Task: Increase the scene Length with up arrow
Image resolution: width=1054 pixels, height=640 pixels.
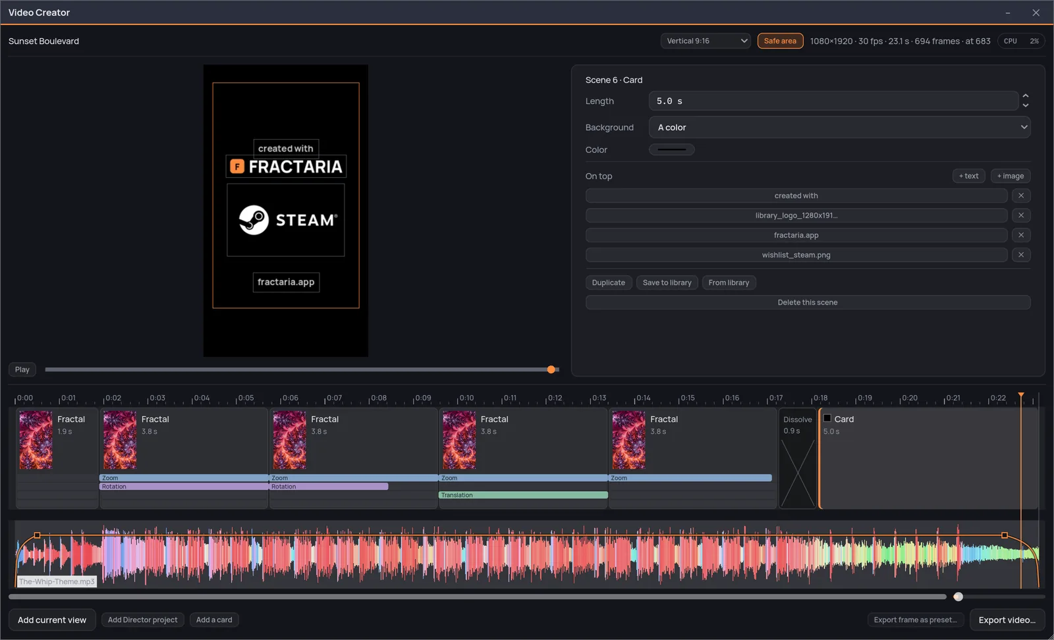Action: click(1026, 96)
